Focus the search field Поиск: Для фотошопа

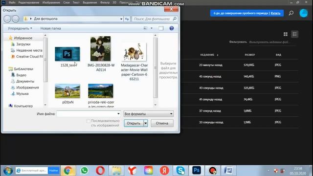(152, 19)
